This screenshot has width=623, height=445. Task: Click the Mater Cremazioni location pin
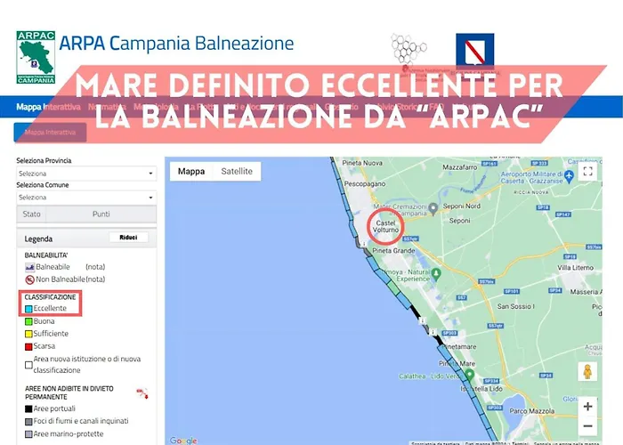coord(433,207)
